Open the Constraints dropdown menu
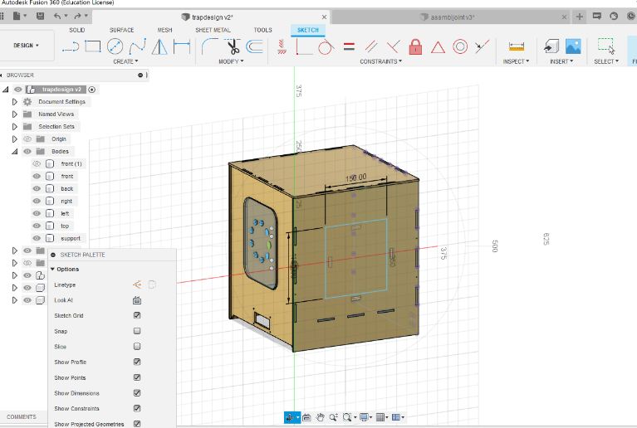Viewport: 637px width, 428px height. coord(380,61)
